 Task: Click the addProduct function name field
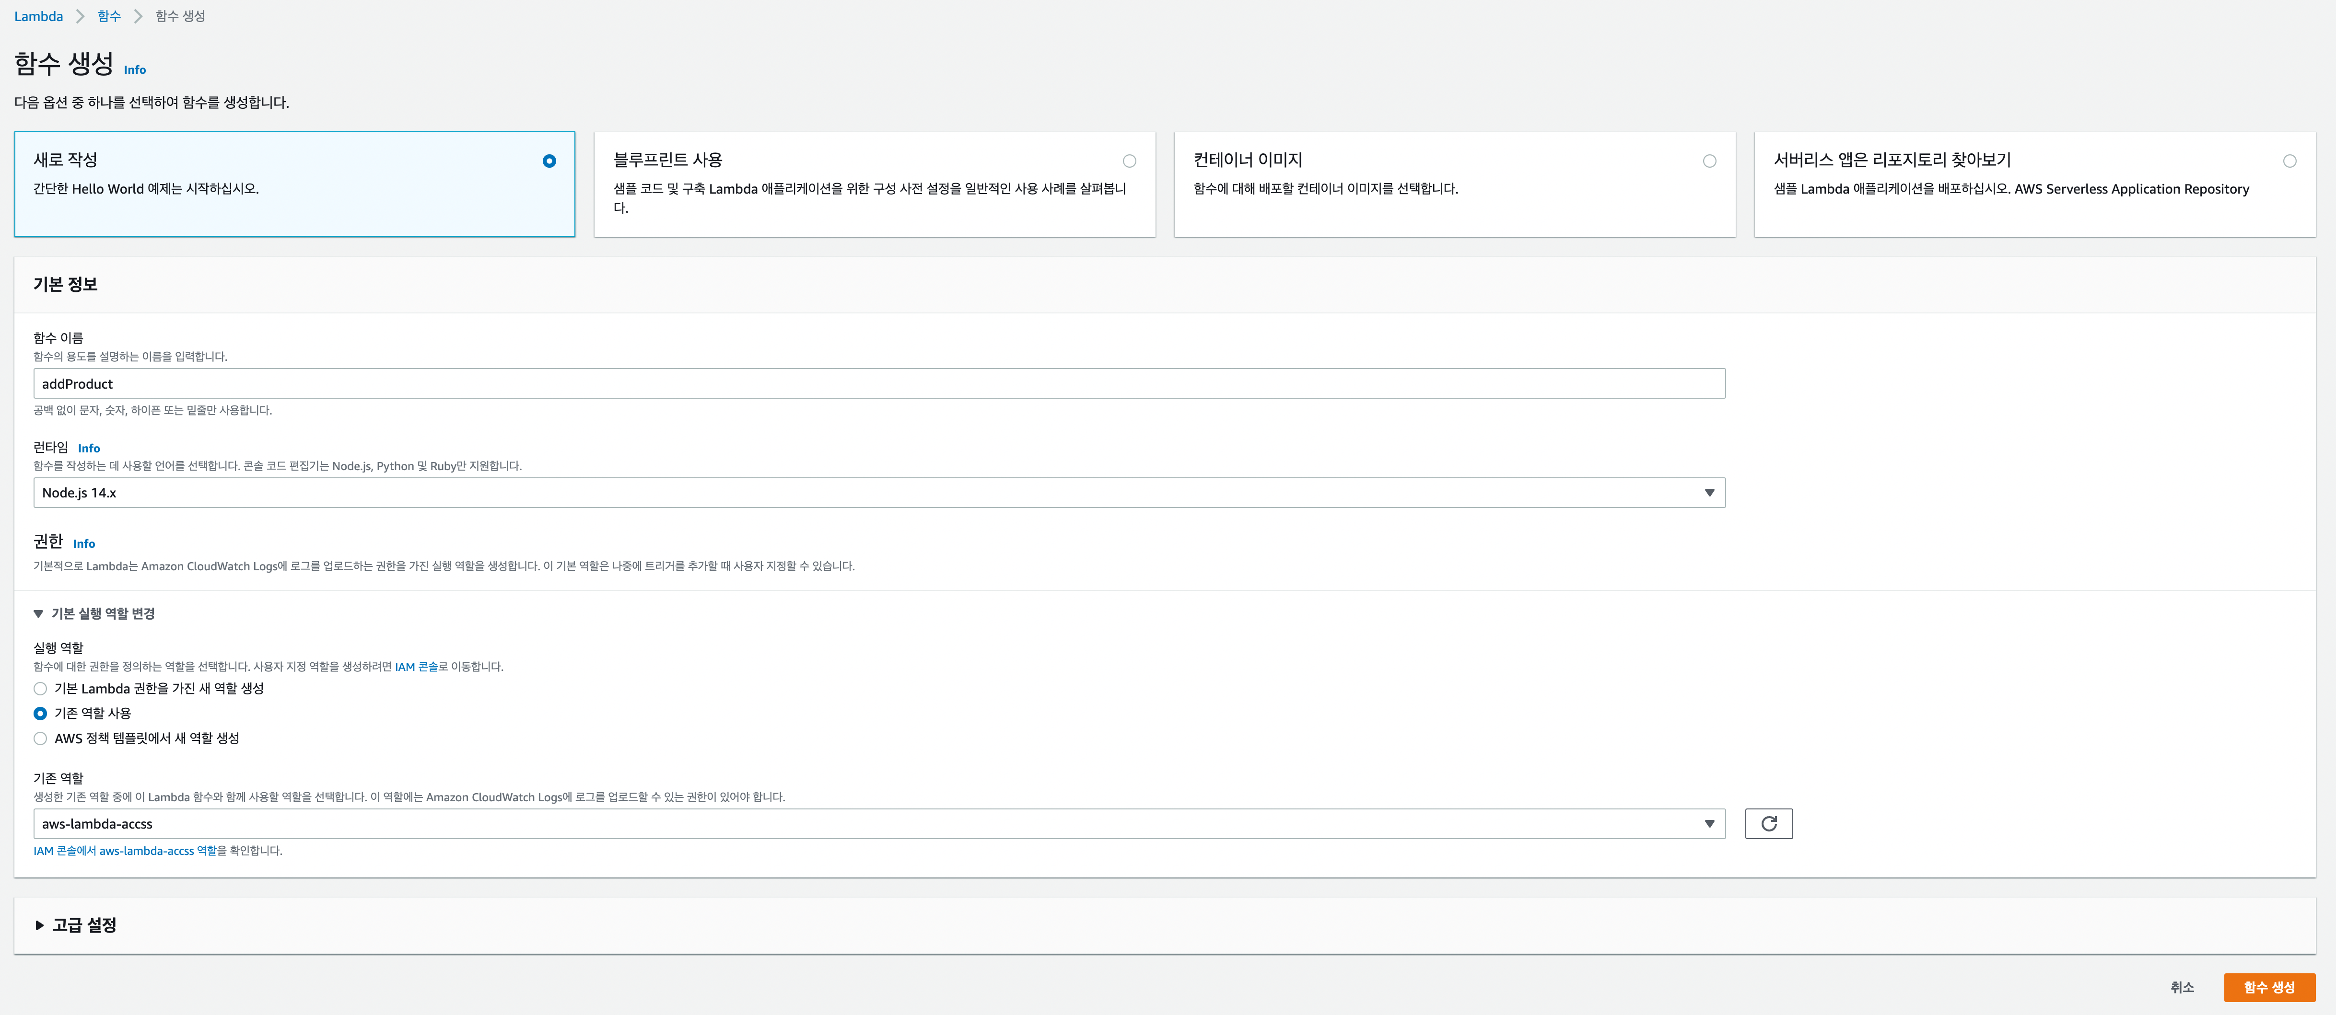[878, 383]
